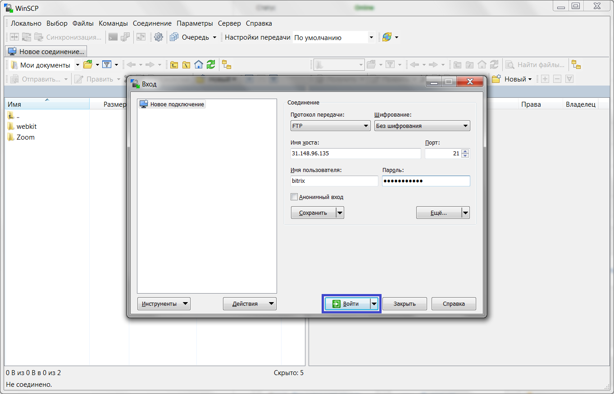
Task: Open the Advanced button dropdown arrow
Action: click(466, 213)
